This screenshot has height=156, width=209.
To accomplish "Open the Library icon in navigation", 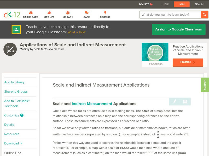I will [x=68, y=13].
